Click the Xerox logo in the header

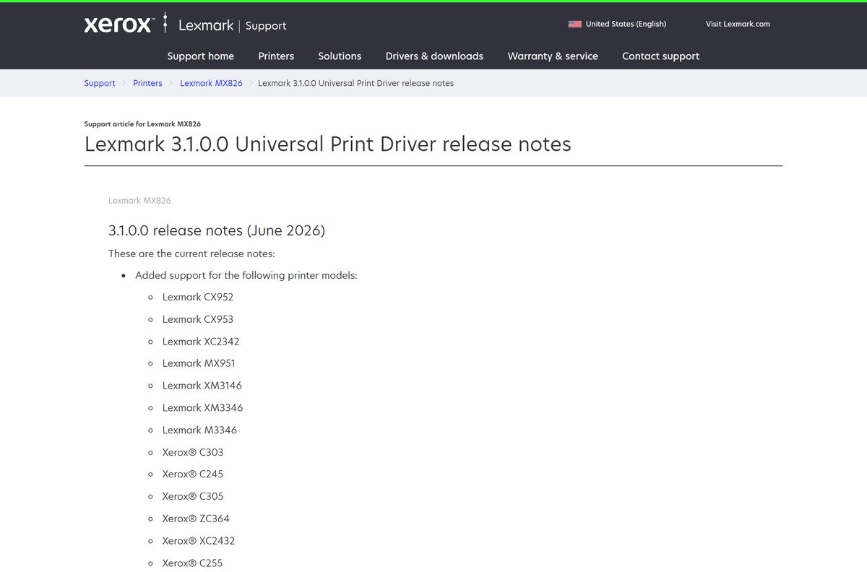pos(118,25)
